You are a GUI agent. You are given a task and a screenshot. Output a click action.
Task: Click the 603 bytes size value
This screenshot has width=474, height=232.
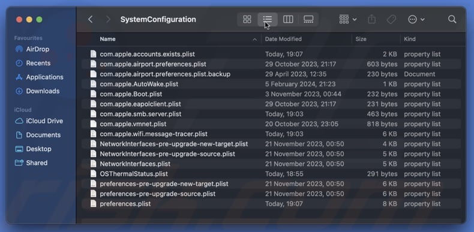[x=382, y=64]
